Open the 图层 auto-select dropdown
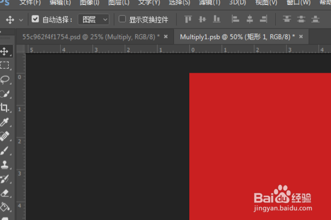Image resolution: width=331 pixels, height=220 pixels. click(94, 20)
